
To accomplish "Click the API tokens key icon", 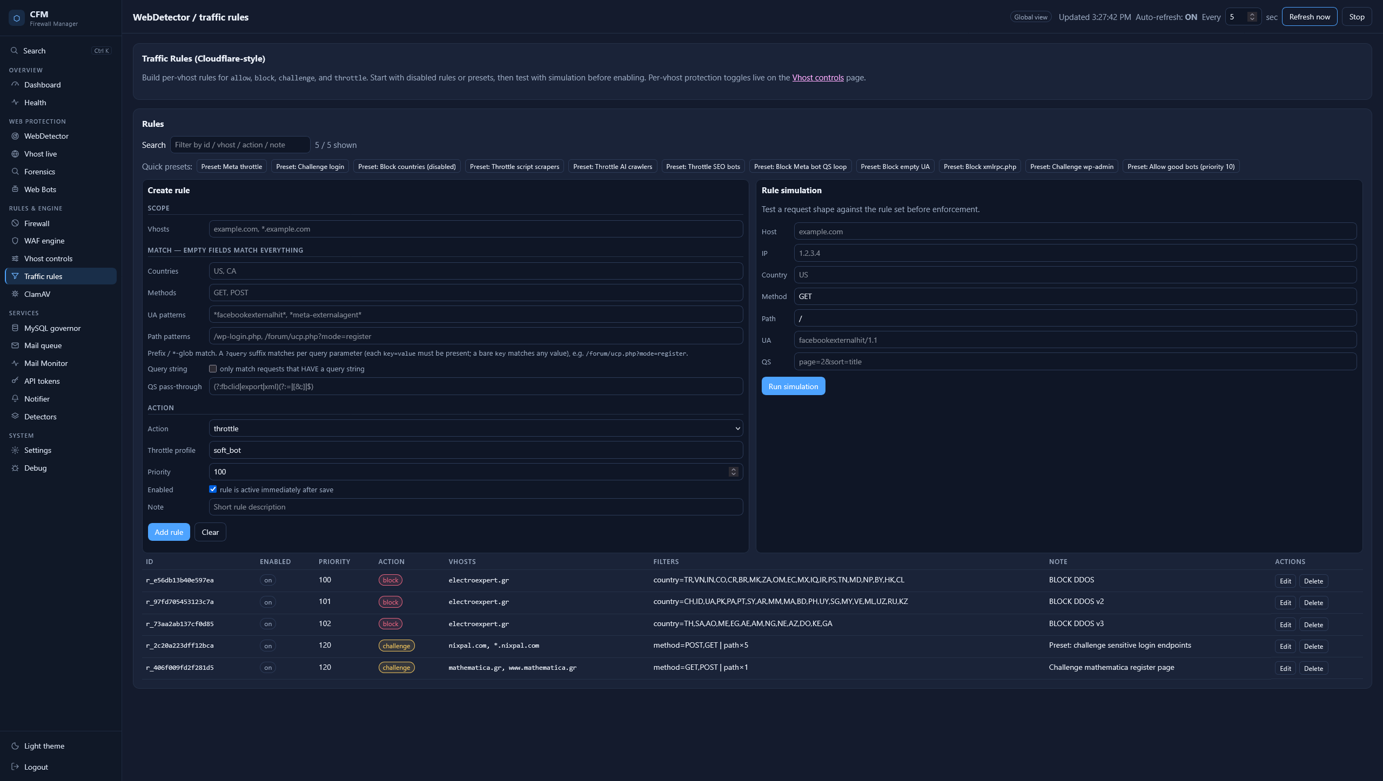I will [x=15, y=381].
